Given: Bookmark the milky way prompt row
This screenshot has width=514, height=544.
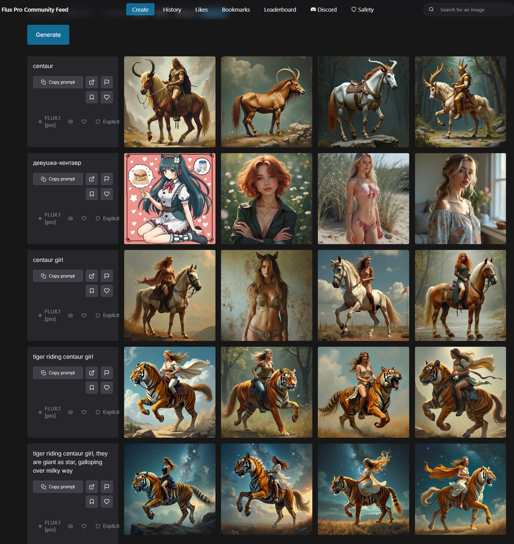Looking at the screenshot, I should point(92,501).
